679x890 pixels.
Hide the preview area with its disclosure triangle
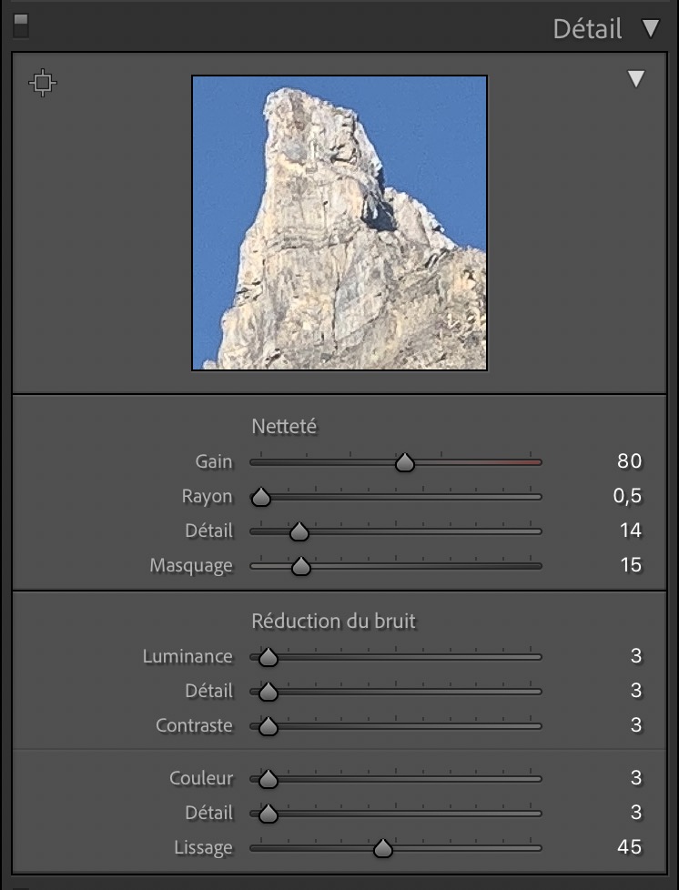click(x=635, y=80)
